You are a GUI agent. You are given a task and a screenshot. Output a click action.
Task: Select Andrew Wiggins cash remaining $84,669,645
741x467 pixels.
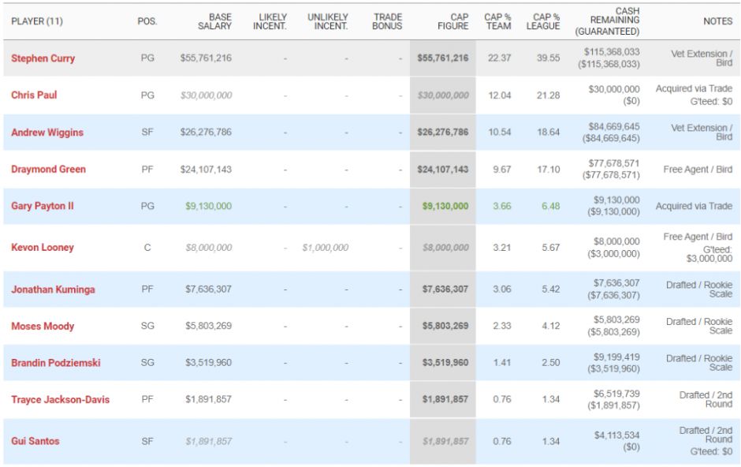614,127
